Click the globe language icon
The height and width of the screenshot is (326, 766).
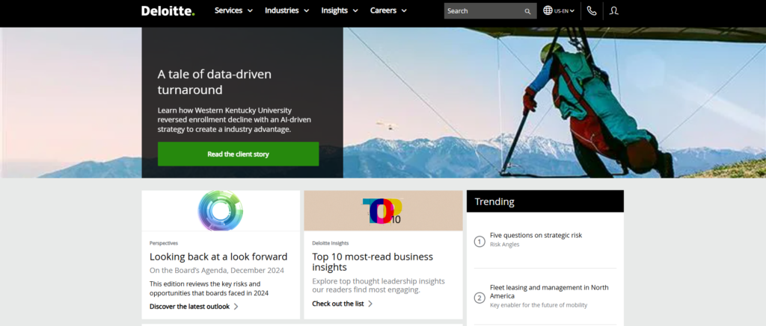pyautogui.click(x=548, y=10)
